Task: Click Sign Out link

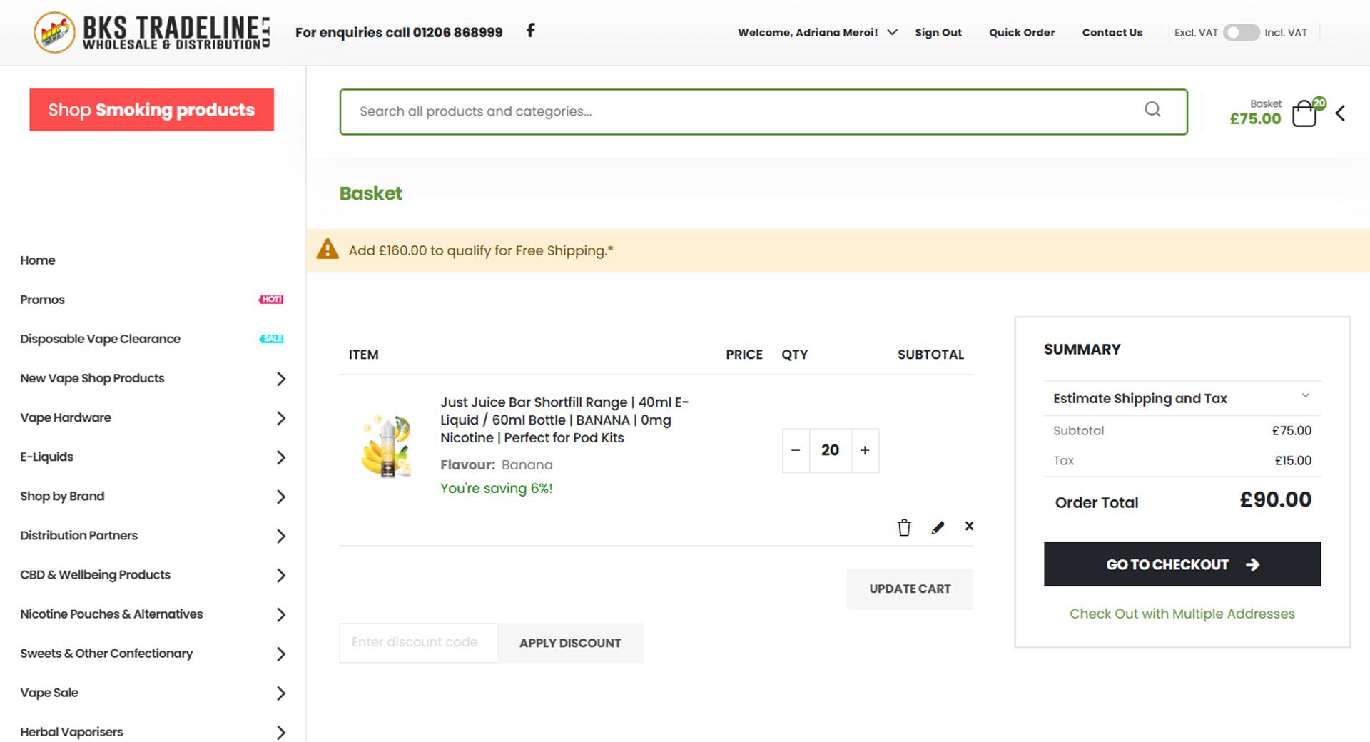Action: [938, 32]
